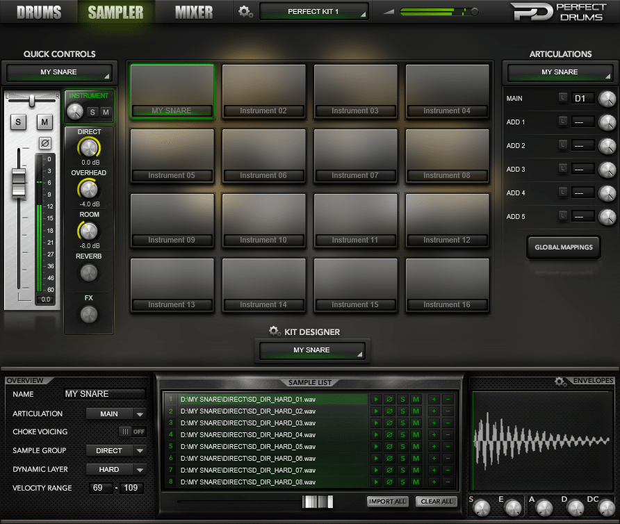Open the Sample Group dropdown showing DIRECT
Image resolution: width=620 pixels, height=524 pixels.
click(x=116, y=450)
